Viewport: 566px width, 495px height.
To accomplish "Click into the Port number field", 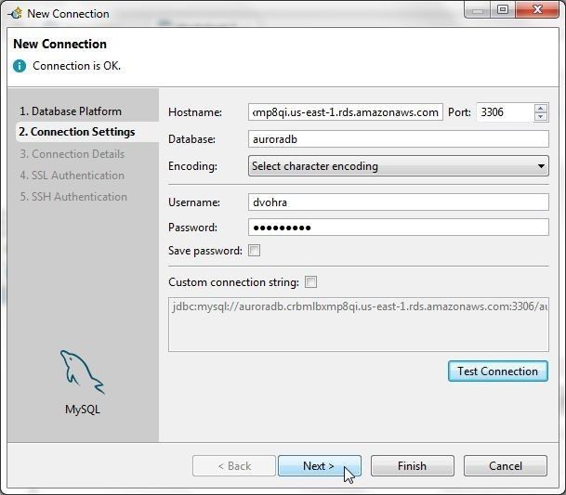I will [505, 112].
